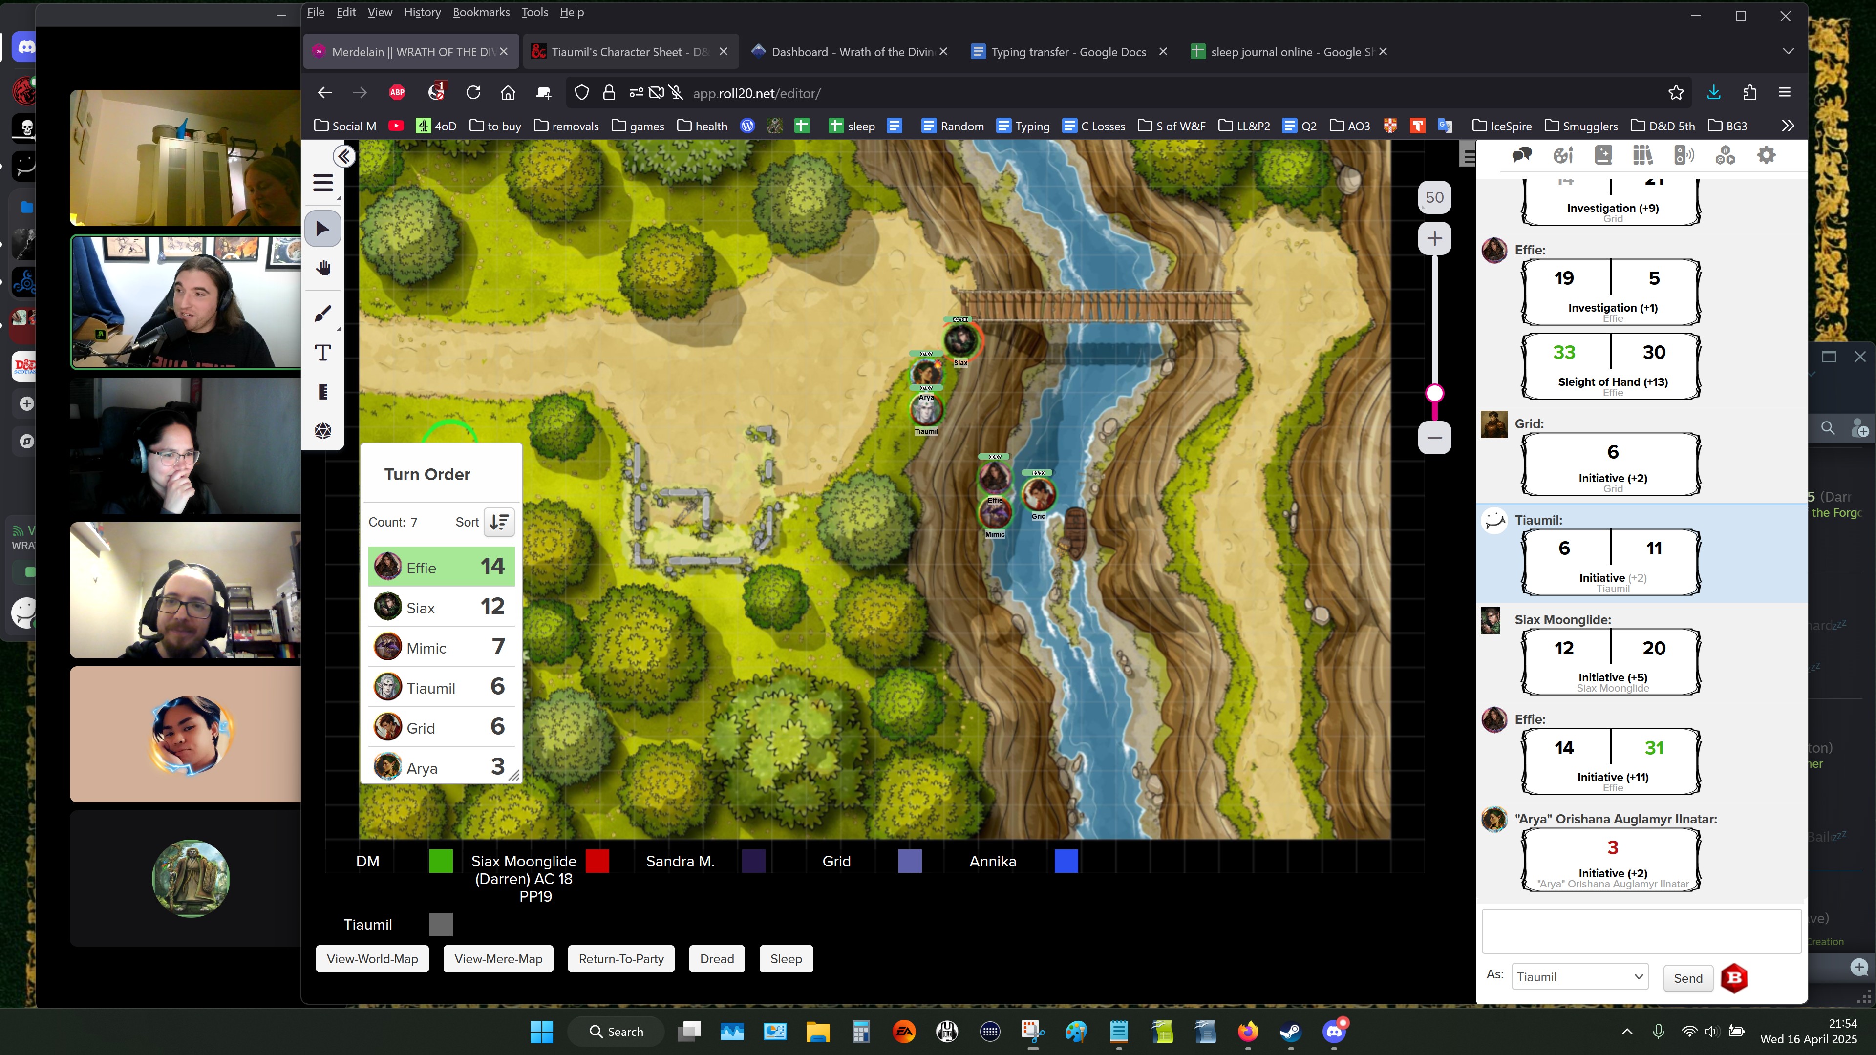Choose the Text tool in toolbar

tap(322, 353)
